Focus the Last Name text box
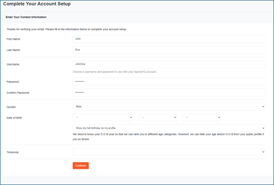Image resolution: width=274 pixels, height=185 pixels. coord(168,50)
